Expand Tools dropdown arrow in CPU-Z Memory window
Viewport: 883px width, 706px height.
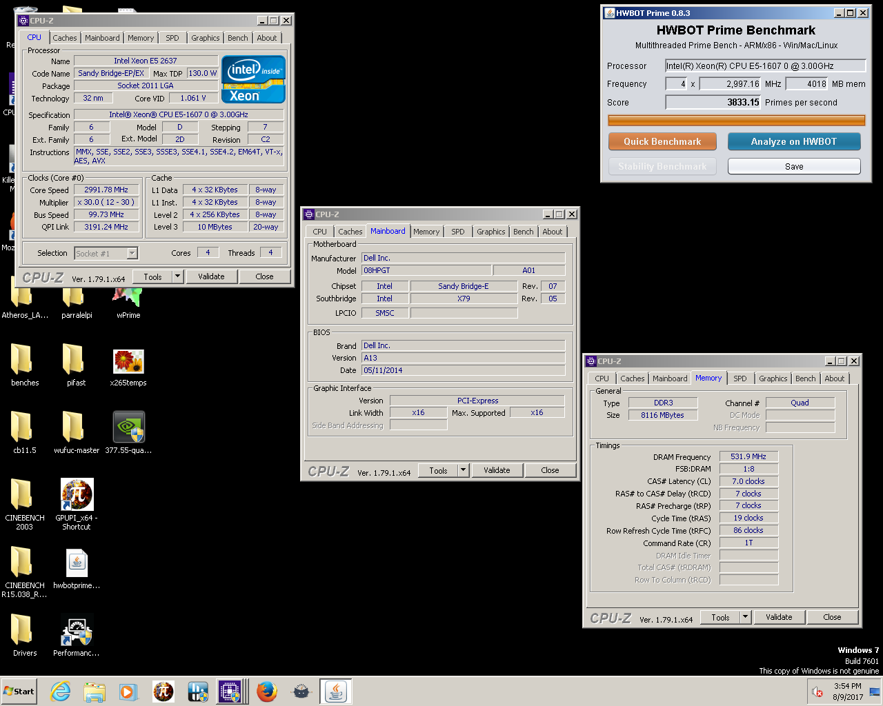746,617
